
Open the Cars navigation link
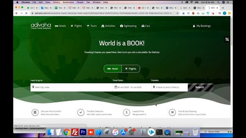(146, 26)
